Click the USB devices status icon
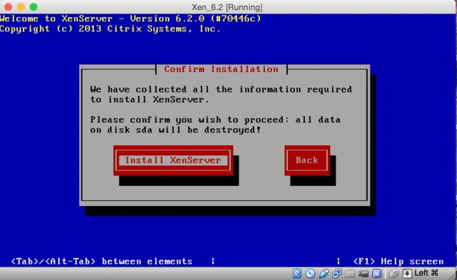 (x=323, y=274)
